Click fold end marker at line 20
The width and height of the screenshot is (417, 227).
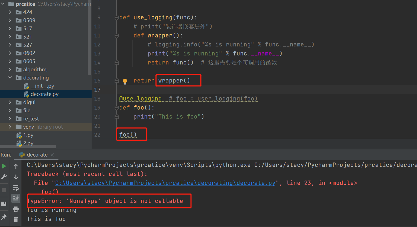pyautogui.click(x=116, y=117)
